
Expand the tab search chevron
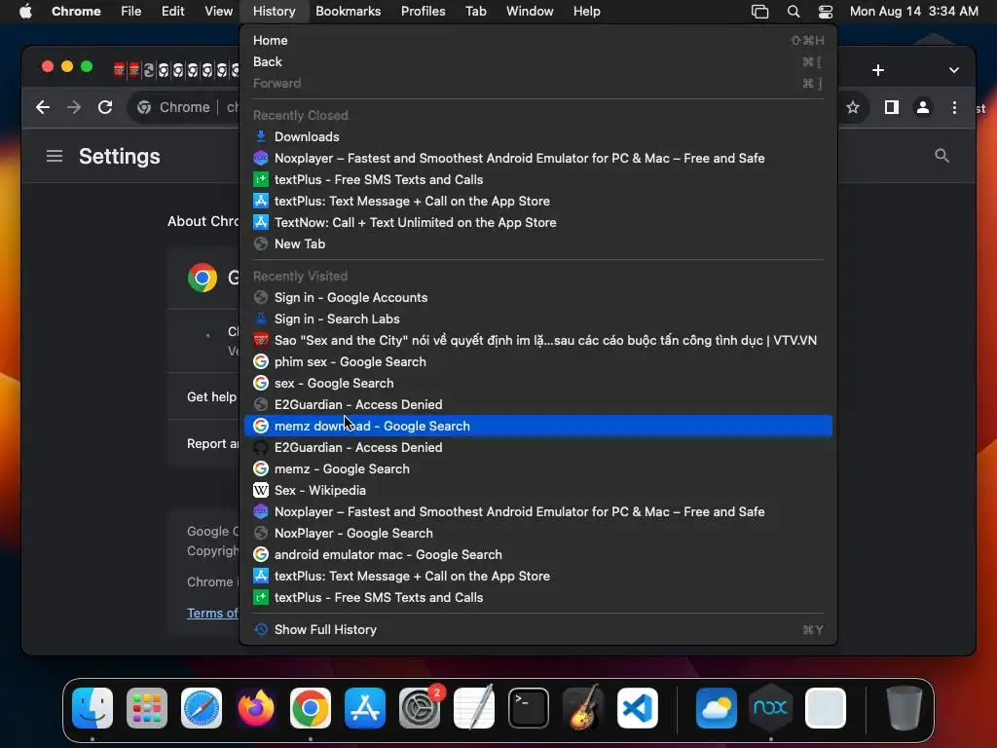point(954,70)
